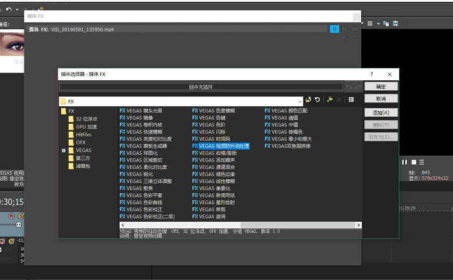Select VEGAS 时间码 plug-in
Viewport: 453px width, 280px height.
pyautogui.click(x=211, y=139)
